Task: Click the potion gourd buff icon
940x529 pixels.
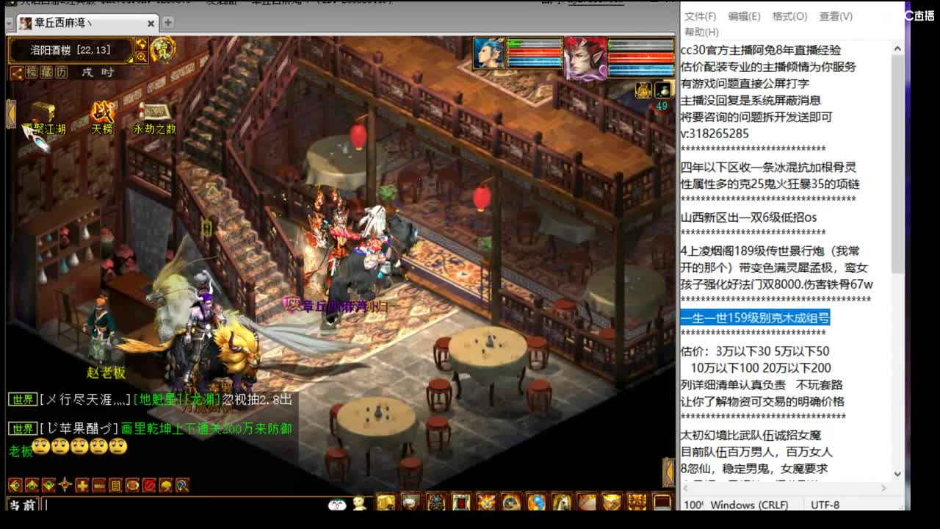Action: coord(663,90)
